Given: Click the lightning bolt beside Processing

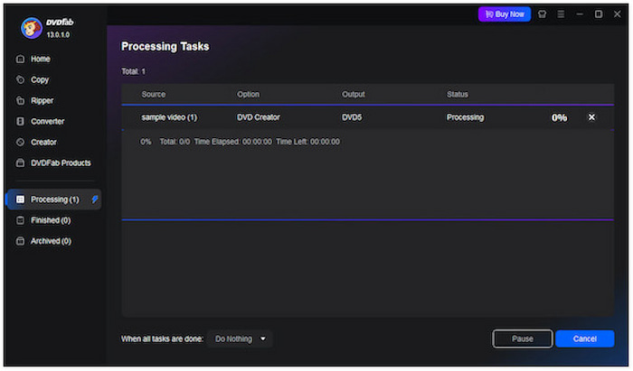Looking at the screenshot, I should 96,199.
